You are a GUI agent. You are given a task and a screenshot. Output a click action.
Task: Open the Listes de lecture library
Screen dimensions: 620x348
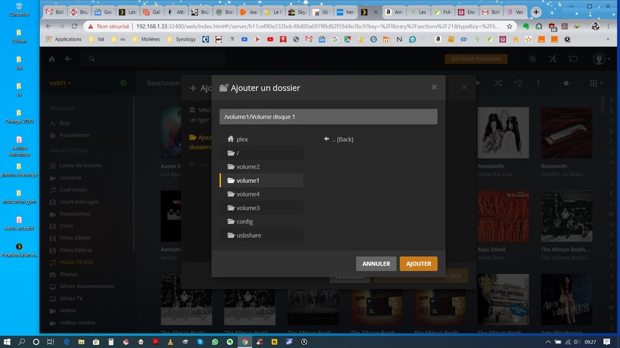[80, 165]
